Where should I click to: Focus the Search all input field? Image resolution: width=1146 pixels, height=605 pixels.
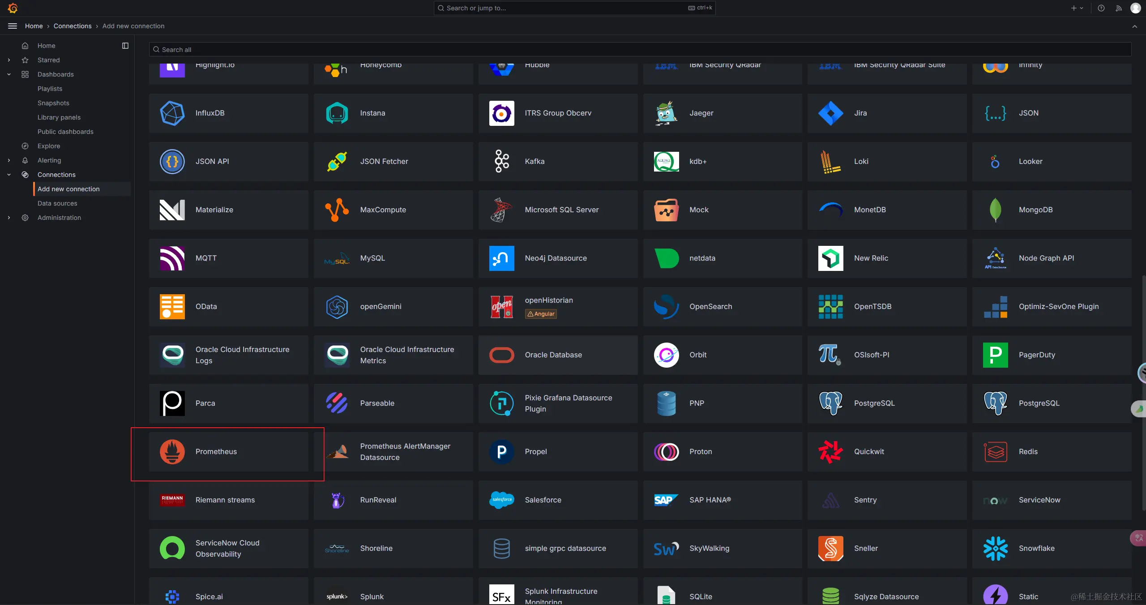tap(640, 50)
